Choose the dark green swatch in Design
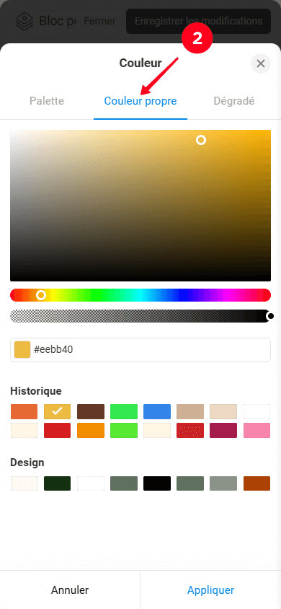 click(58, 483)
